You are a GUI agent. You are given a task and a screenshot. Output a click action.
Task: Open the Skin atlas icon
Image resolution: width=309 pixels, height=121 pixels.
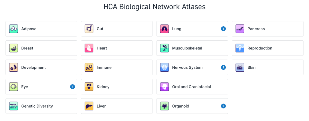(240, 68)
